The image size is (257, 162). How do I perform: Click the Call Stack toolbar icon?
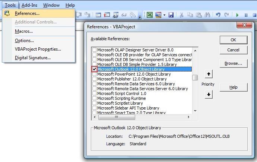click(133, 15)
